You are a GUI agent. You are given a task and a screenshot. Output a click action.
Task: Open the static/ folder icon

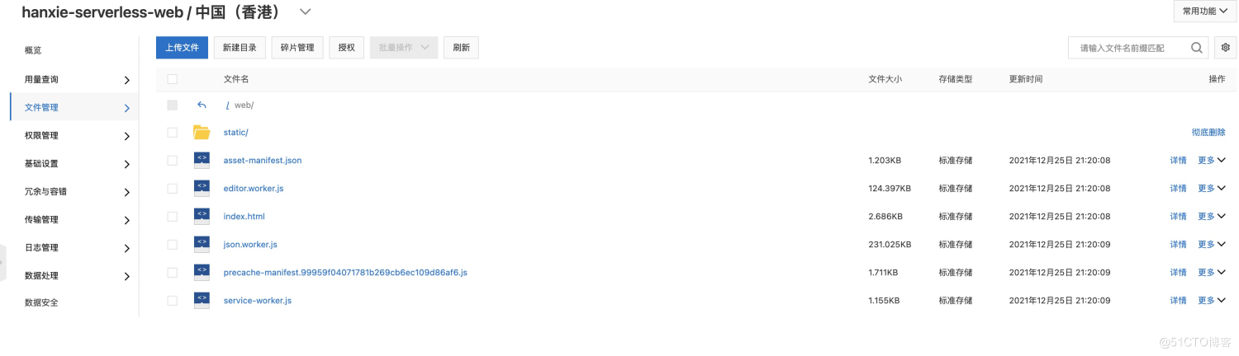pos(202,133)
